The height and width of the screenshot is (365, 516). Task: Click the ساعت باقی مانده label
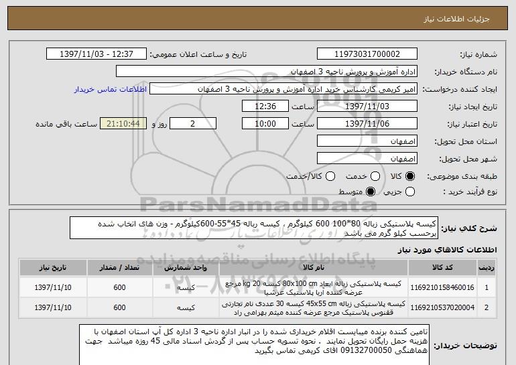66,125
